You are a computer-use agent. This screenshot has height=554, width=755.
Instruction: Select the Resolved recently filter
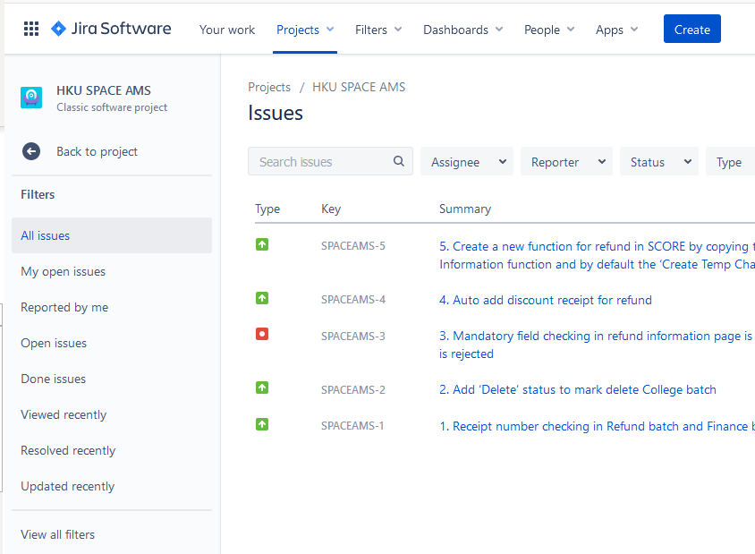(112, 450)
